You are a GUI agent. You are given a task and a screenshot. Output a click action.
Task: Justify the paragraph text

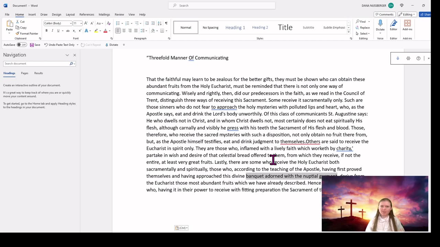136,31
